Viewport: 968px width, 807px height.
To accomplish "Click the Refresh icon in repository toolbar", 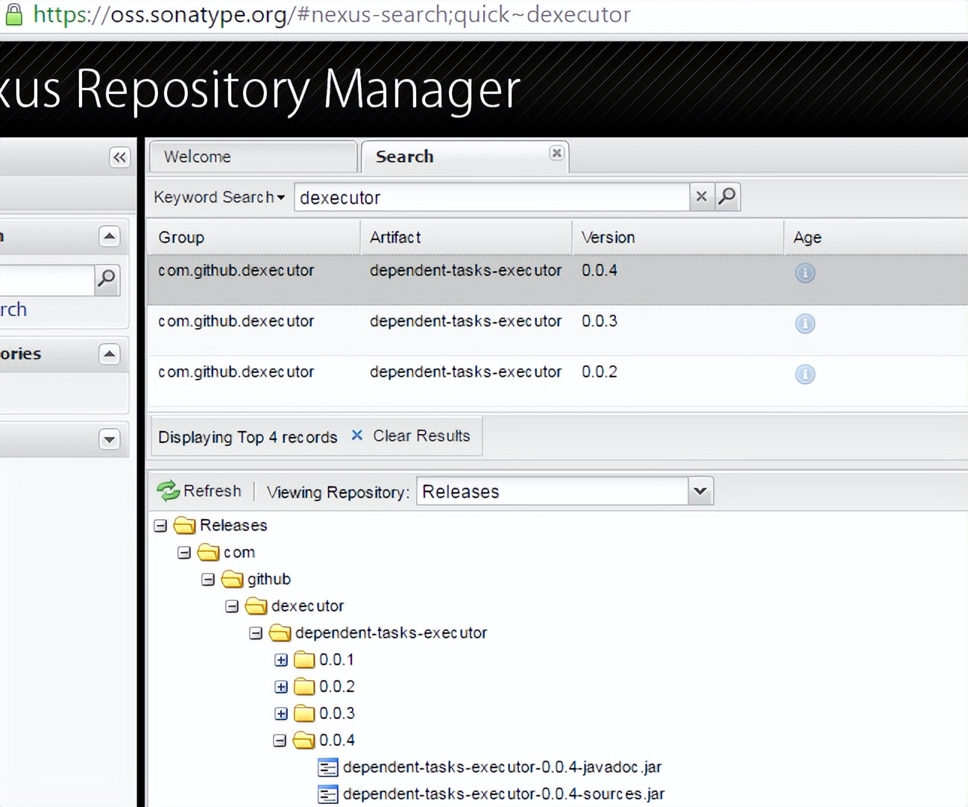I will [x=168, y=491].
